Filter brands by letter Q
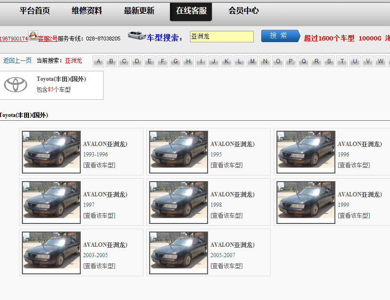The width and height of the screenshot is (390, 300). [304, 61]
